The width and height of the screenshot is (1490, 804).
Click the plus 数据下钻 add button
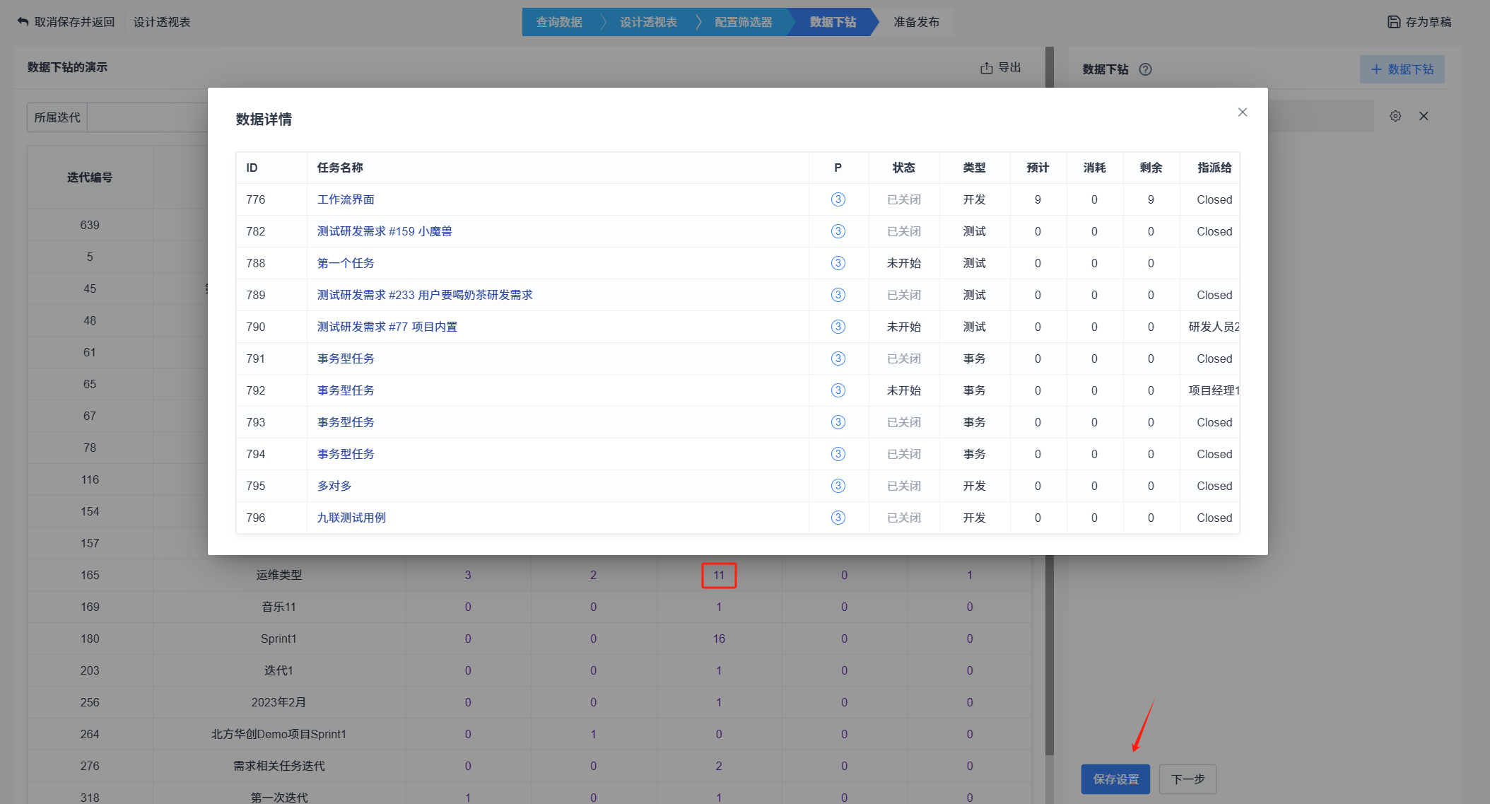point(1402,69)
